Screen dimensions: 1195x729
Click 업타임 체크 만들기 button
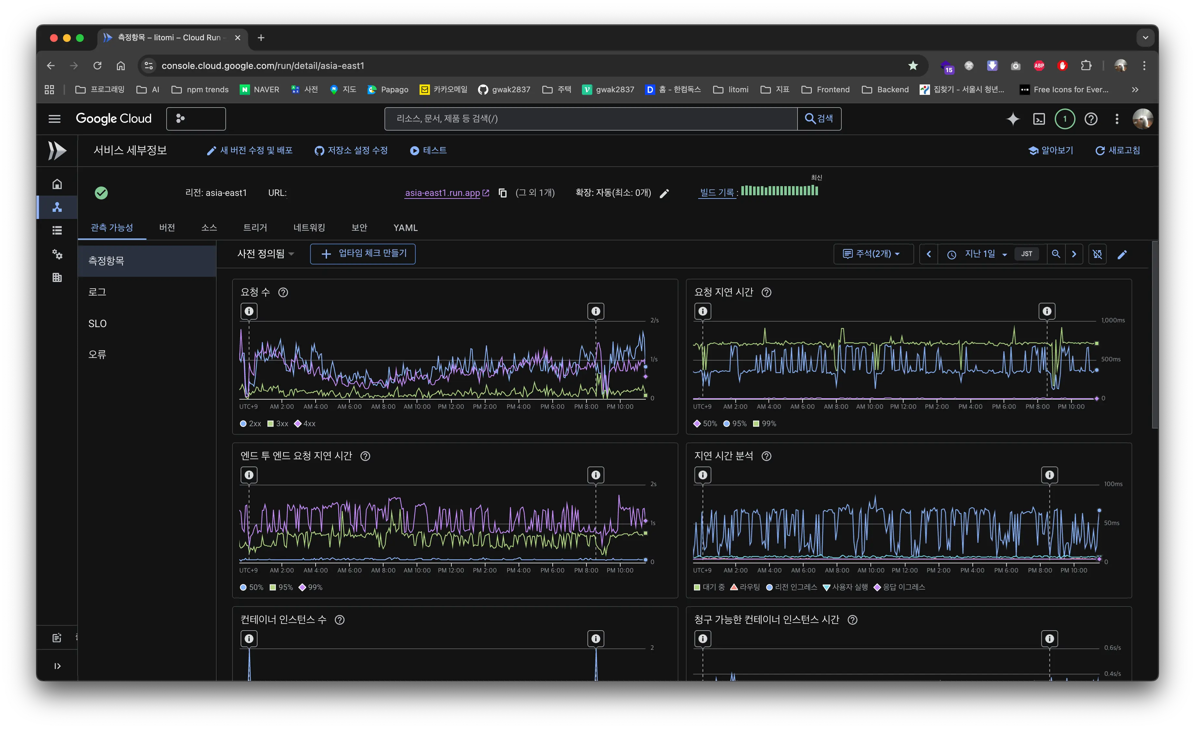(x=362, y=254)
